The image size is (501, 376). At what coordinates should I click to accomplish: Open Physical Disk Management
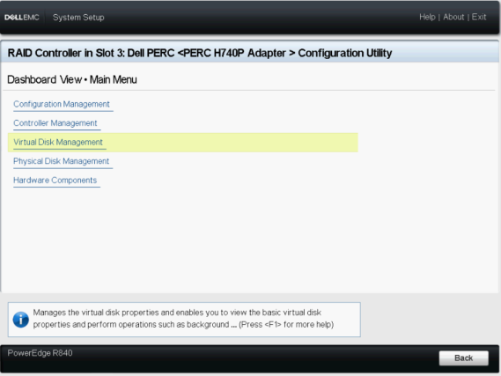tap(61, 161)
